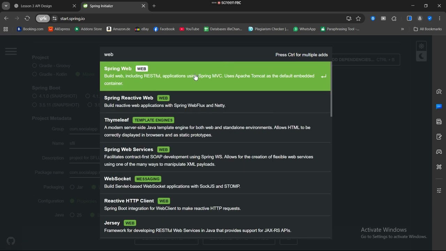This screenshot has height=251, width=446.
Task: Click the Add Dependencies Ctrl + B button
Action: coord(366,60)
